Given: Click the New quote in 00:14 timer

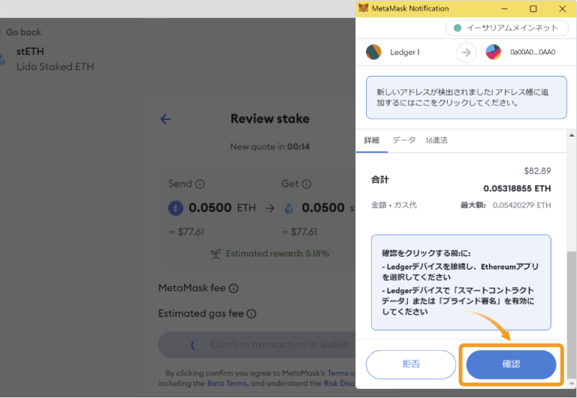Looking at the screenshot, I should point(270,146).
